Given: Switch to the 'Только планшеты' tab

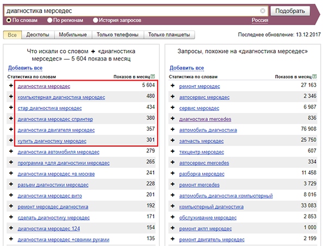Looking at the screenshot, I should (x=169, y=35).
